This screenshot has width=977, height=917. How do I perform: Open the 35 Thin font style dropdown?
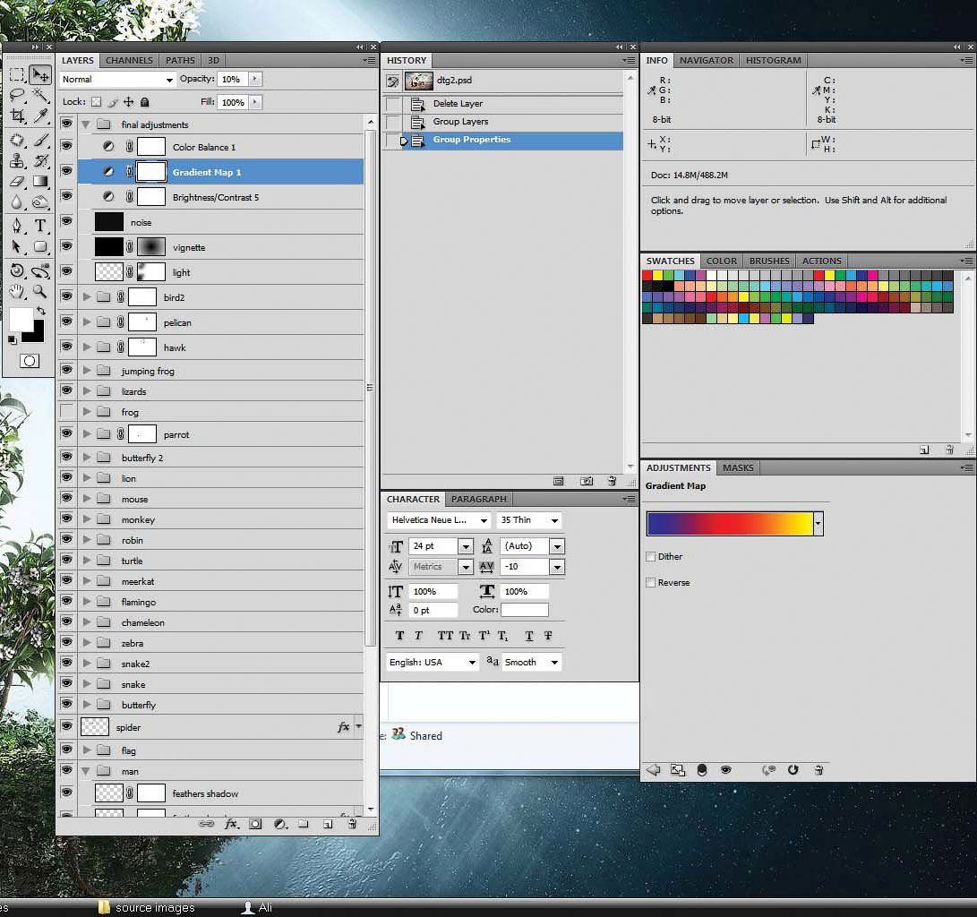pos(529,520)
